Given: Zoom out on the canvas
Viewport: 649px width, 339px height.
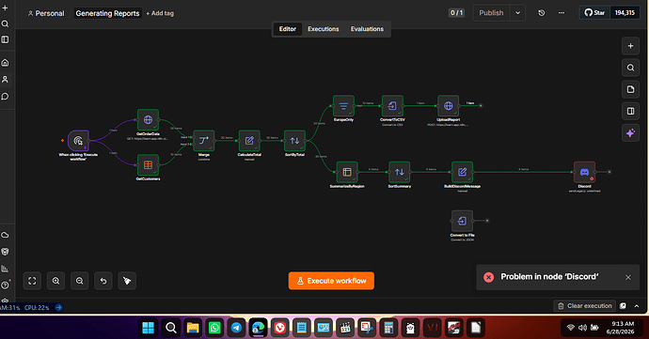Looking at the screenshot, I should tap(79, 281).
